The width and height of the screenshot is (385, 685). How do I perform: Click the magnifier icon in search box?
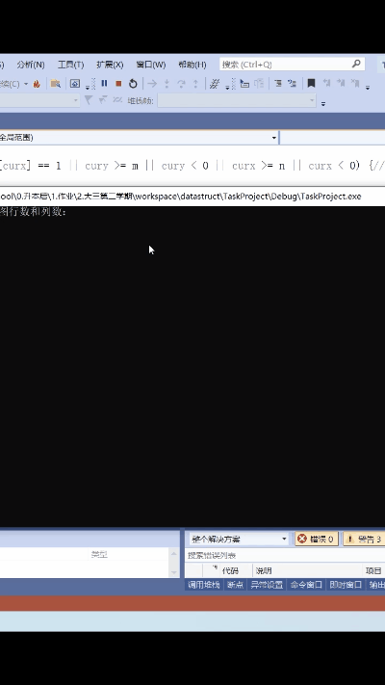coord(356,64)
